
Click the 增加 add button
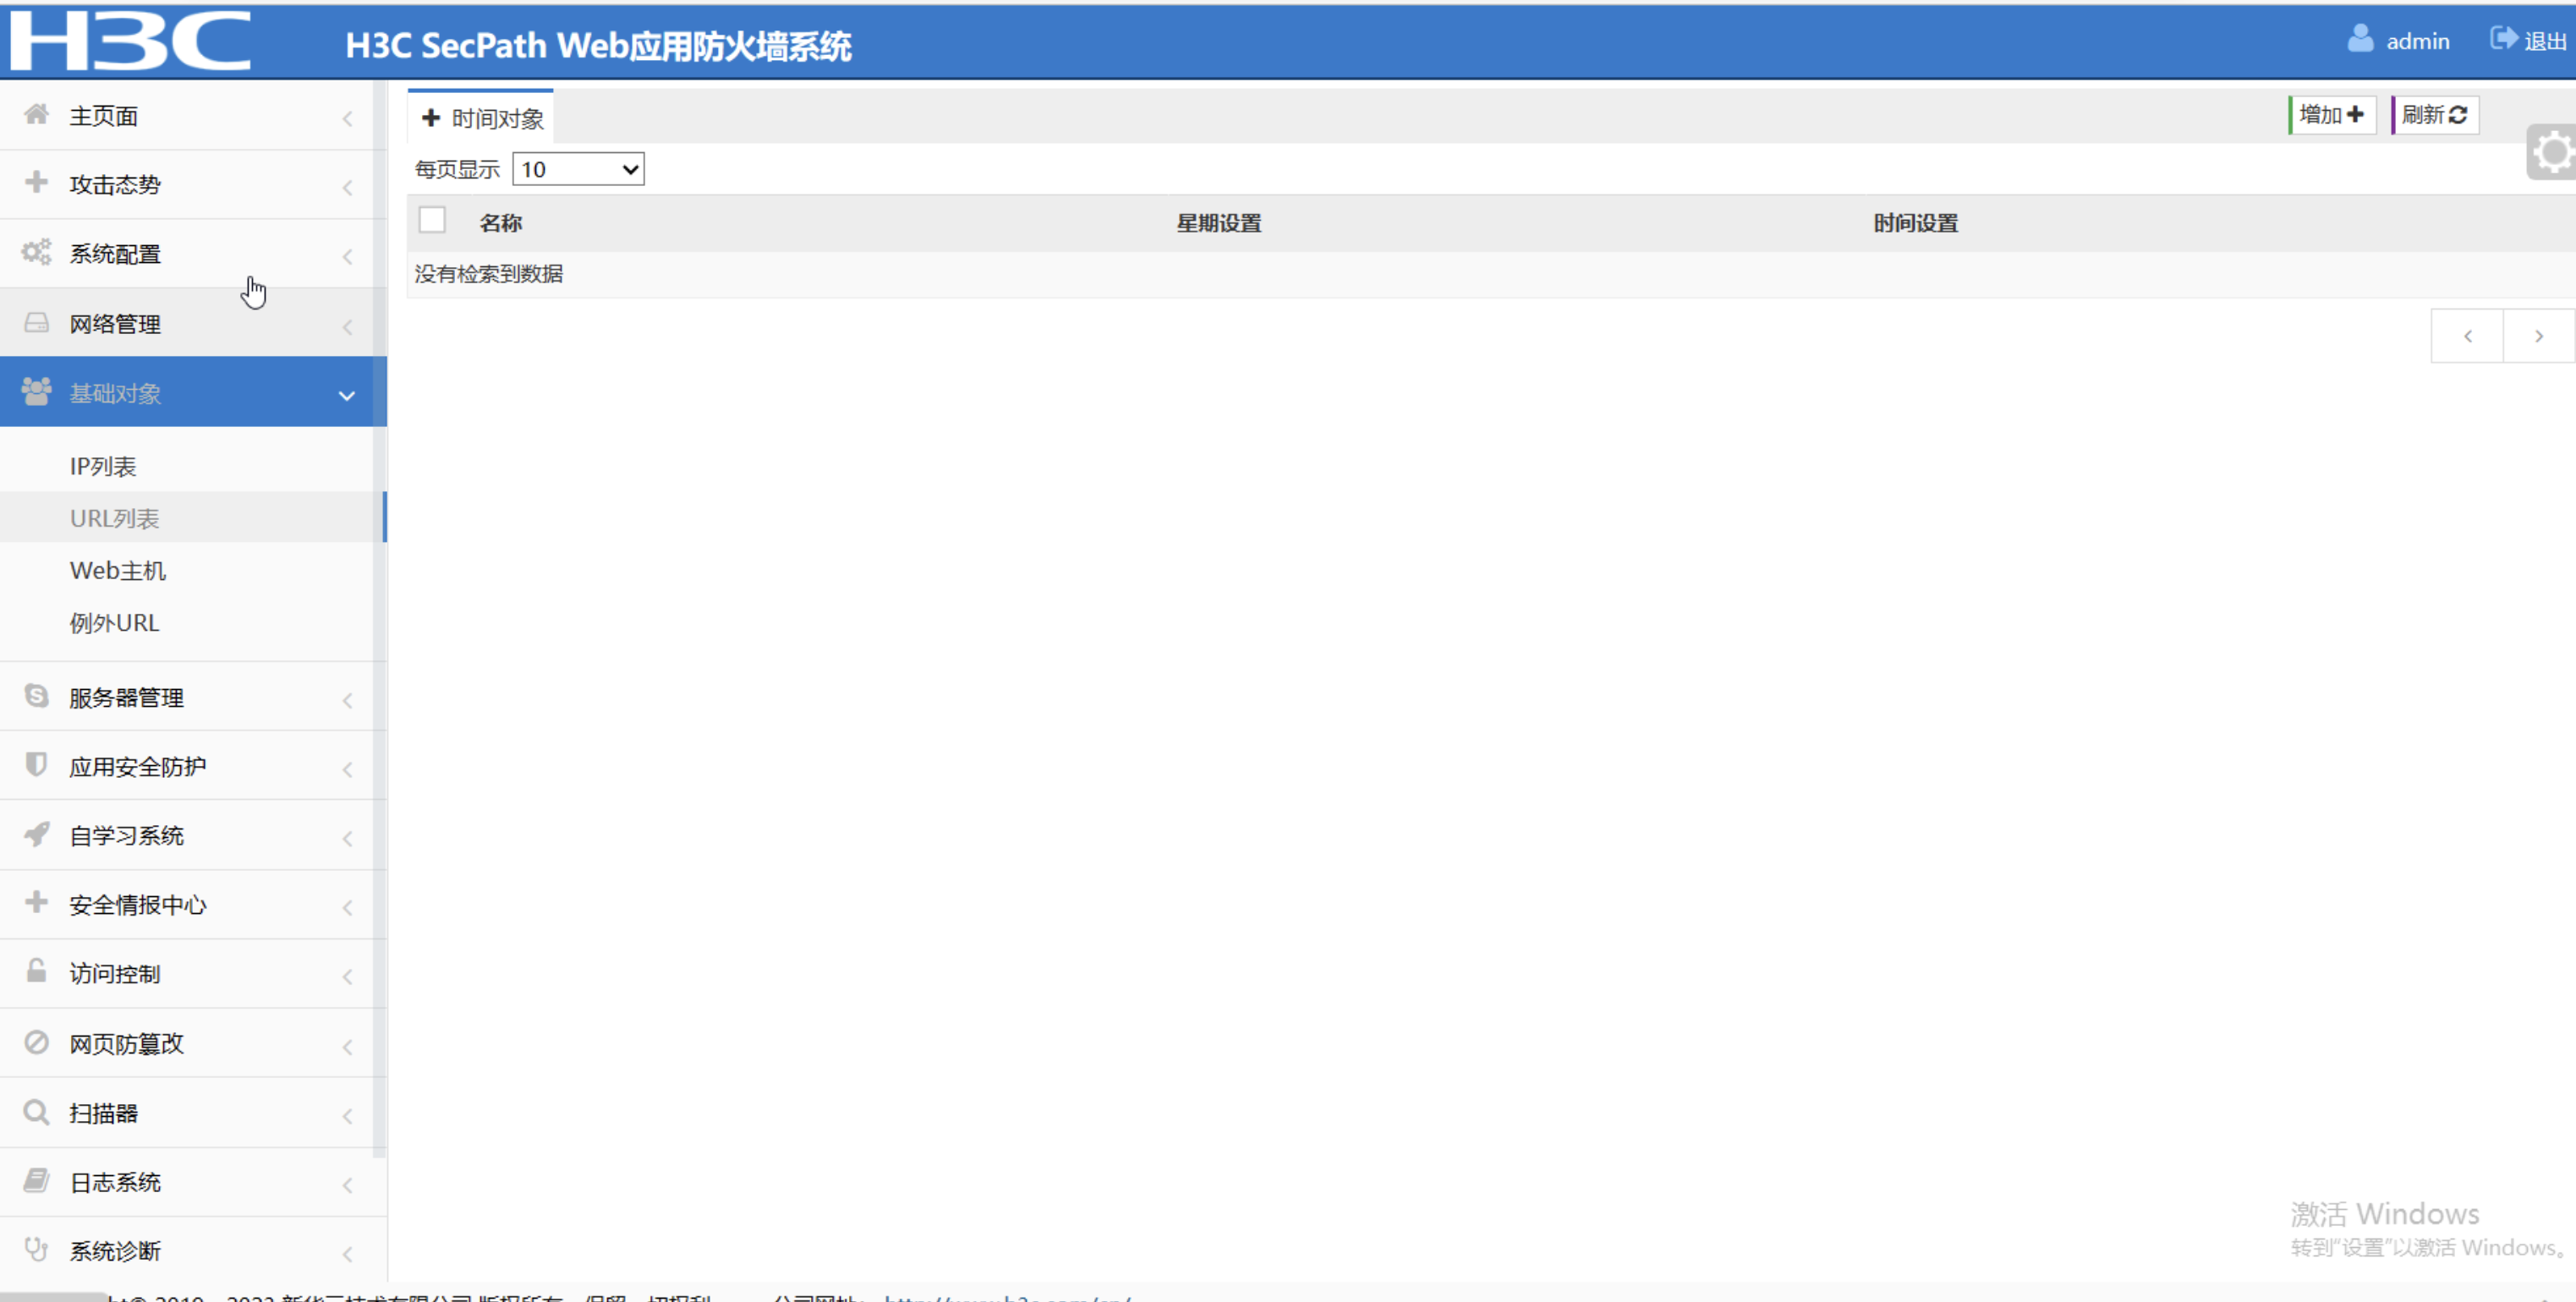tap(2332, 115)
